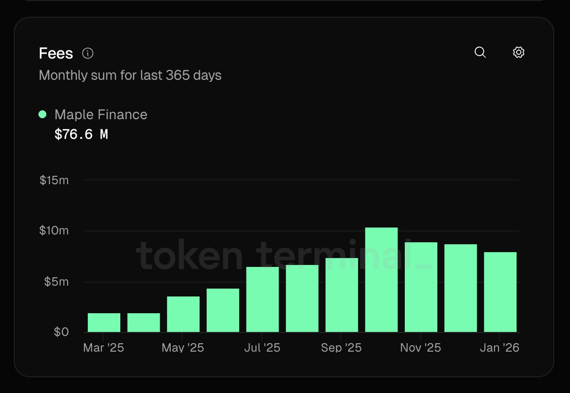Select the April 2025 bar
Screen dimensions: 570x393
[x=143, y=323]
